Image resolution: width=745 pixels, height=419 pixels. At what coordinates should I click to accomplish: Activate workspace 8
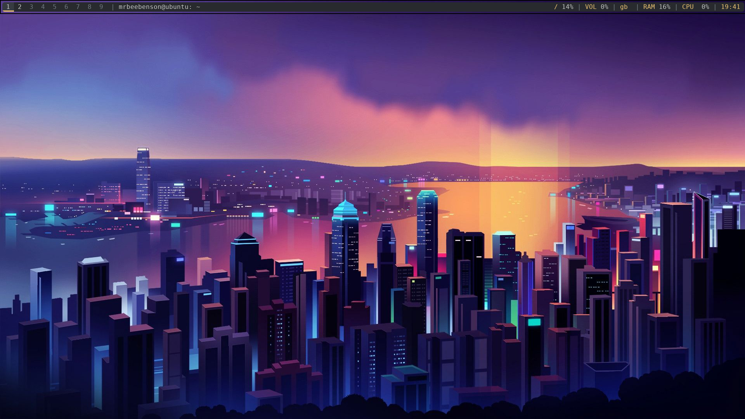pyautogui.click(x=90, y=7)
